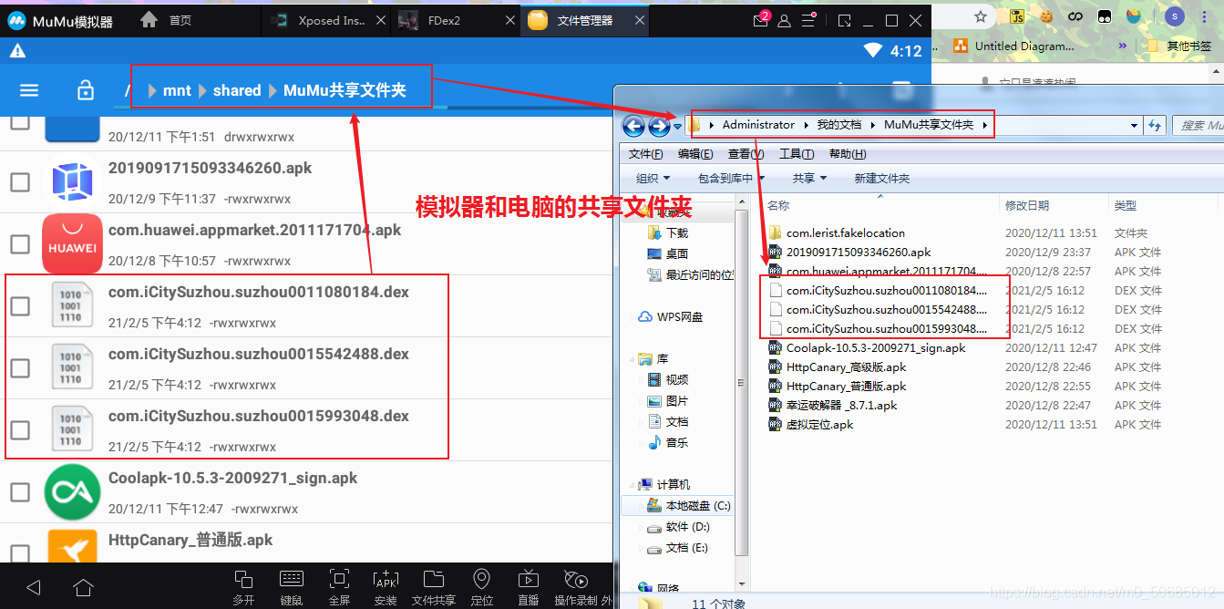
Task: Check the box for com.huawei.appmarket apk
Action: (x=20, y=244)
